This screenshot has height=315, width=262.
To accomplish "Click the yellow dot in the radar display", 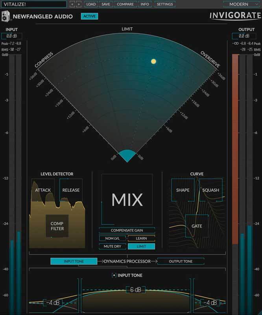I will 154,61.
